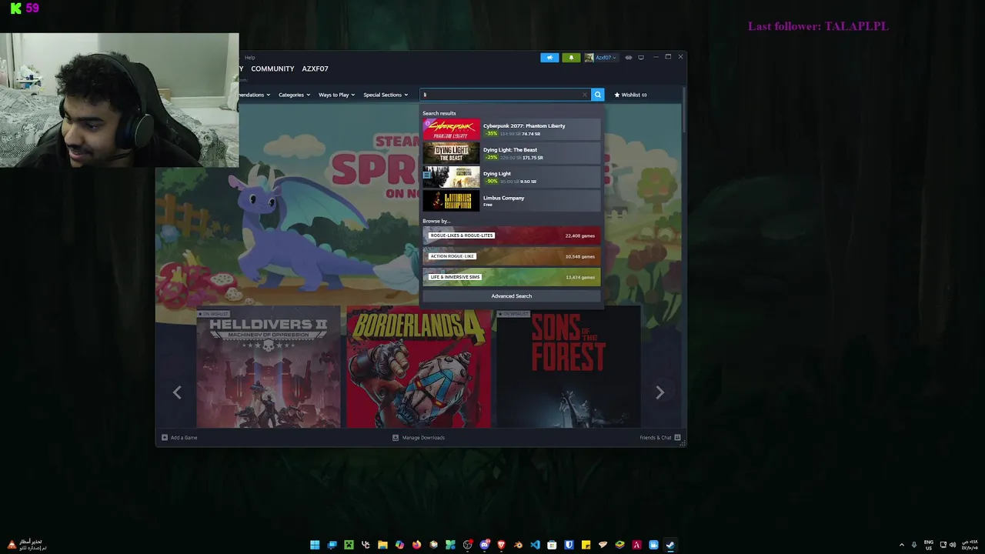
Task: Browse by Rogue-Likes & Rogue-Lites tag
Action: click(x=511, y=235)
